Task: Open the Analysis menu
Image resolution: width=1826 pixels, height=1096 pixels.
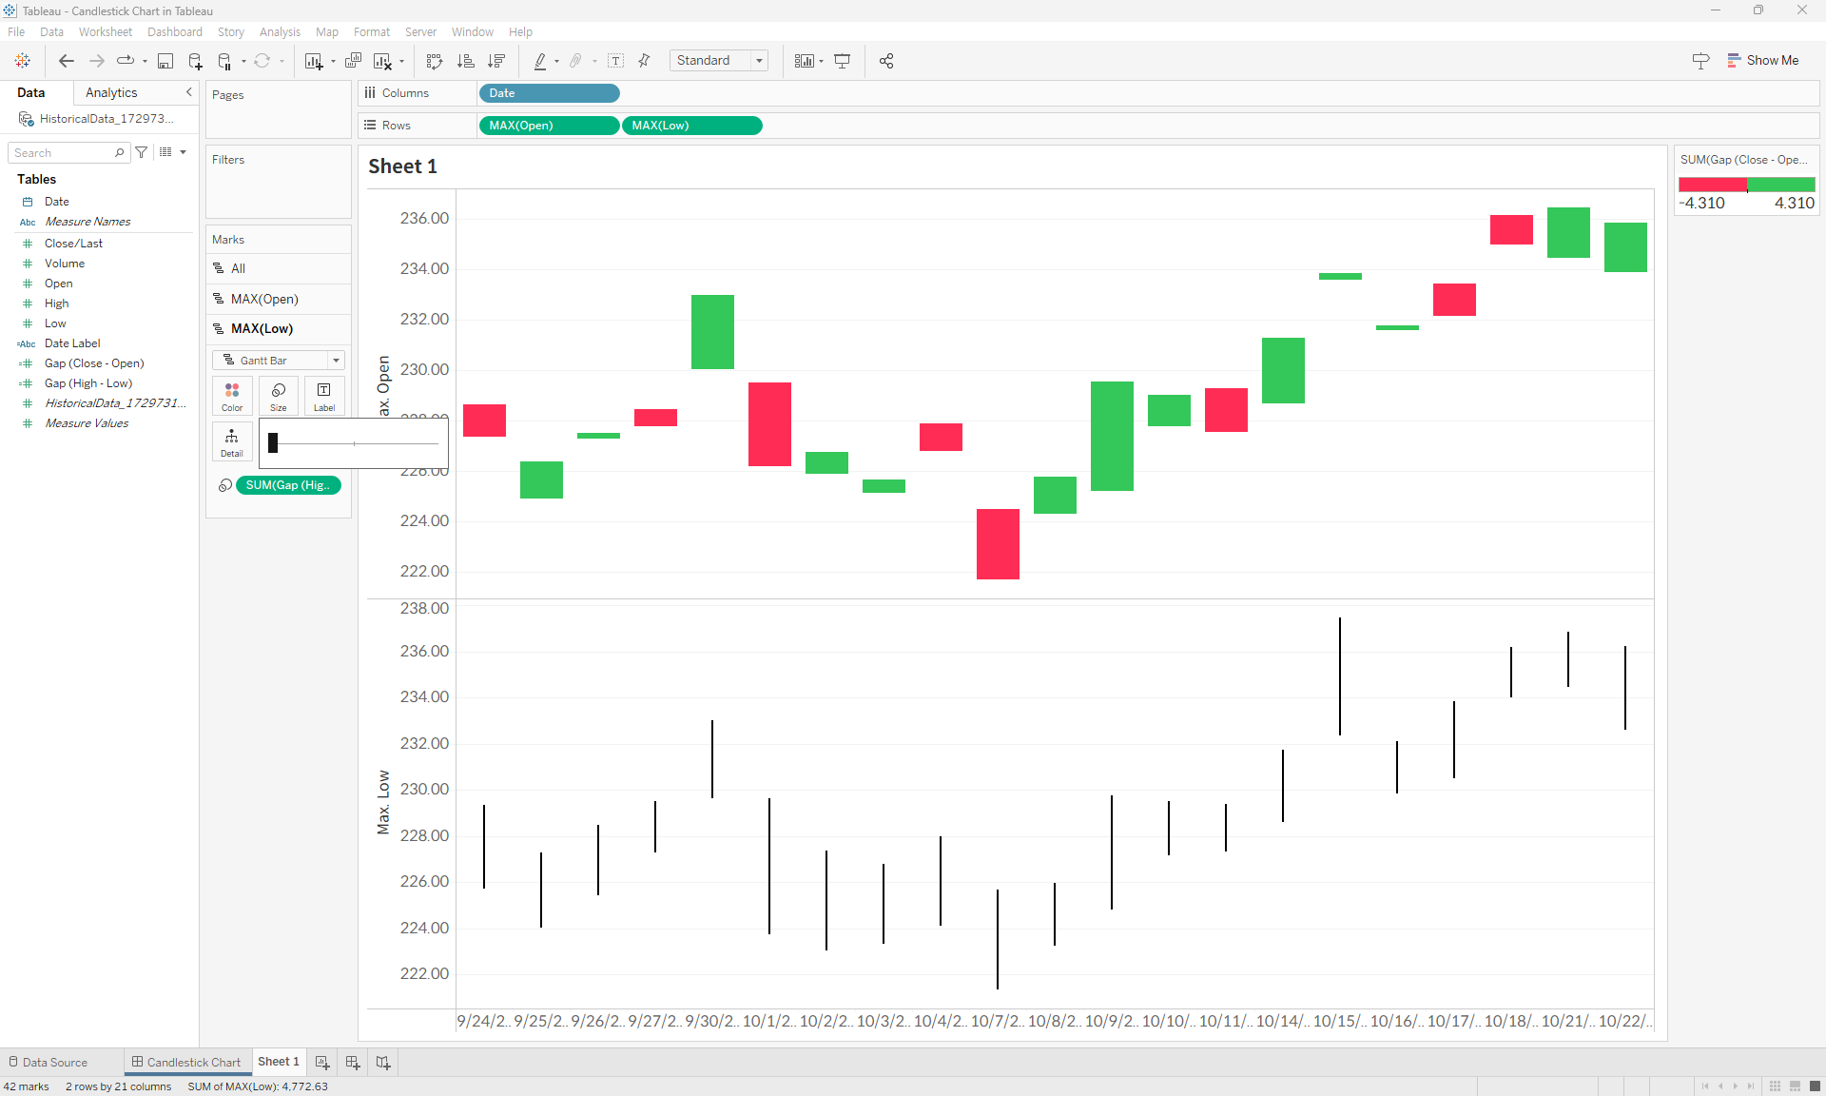Action: [x=280, y=31]
